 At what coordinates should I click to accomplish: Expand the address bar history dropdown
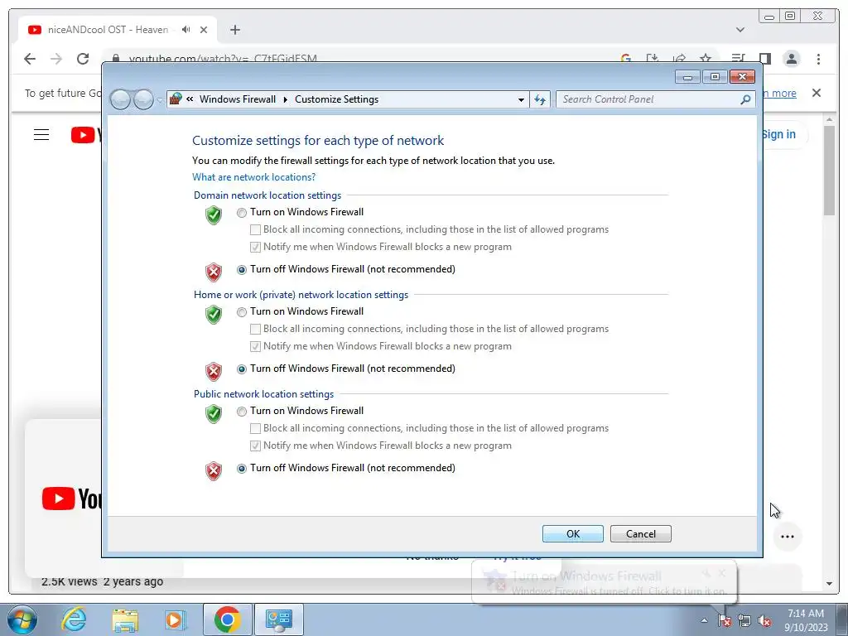coord(521,99)
